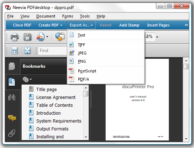The image size is (194, 148).
Task: Click the docuPrinter Pro title on page
Action: [x=138, y=86]
